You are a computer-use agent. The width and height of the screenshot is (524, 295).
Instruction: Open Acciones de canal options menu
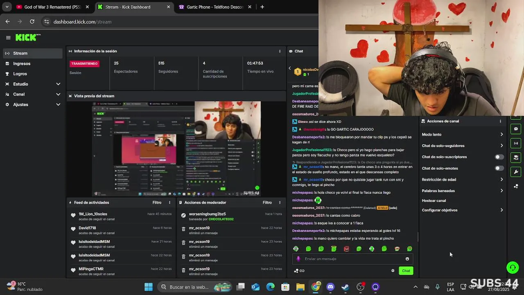(x=500, y=121)
